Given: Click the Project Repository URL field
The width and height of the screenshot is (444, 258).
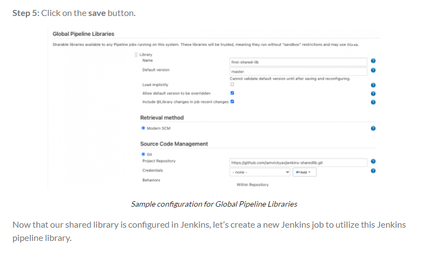Looking at the screenshot, I should pos(298,163).
